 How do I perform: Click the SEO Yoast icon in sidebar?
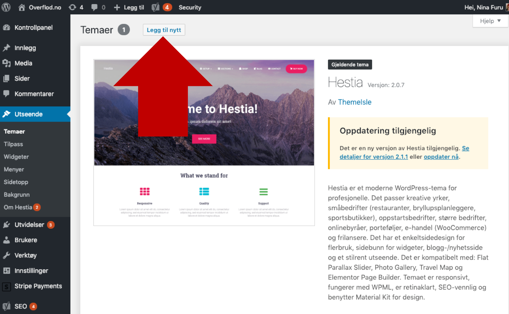pos(6,306)
